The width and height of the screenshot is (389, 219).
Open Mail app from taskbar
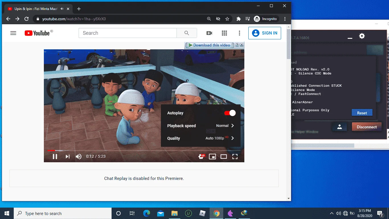[160, 213]
